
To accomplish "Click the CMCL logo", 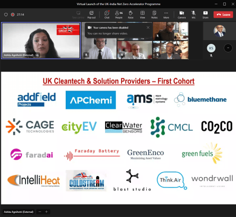I will pyautogui.click(x=172, y=127).
